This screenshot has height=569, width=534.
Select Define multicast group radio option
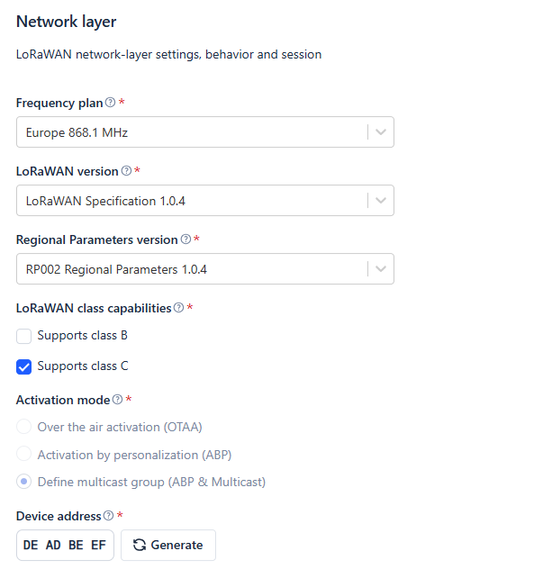[24, 482]
